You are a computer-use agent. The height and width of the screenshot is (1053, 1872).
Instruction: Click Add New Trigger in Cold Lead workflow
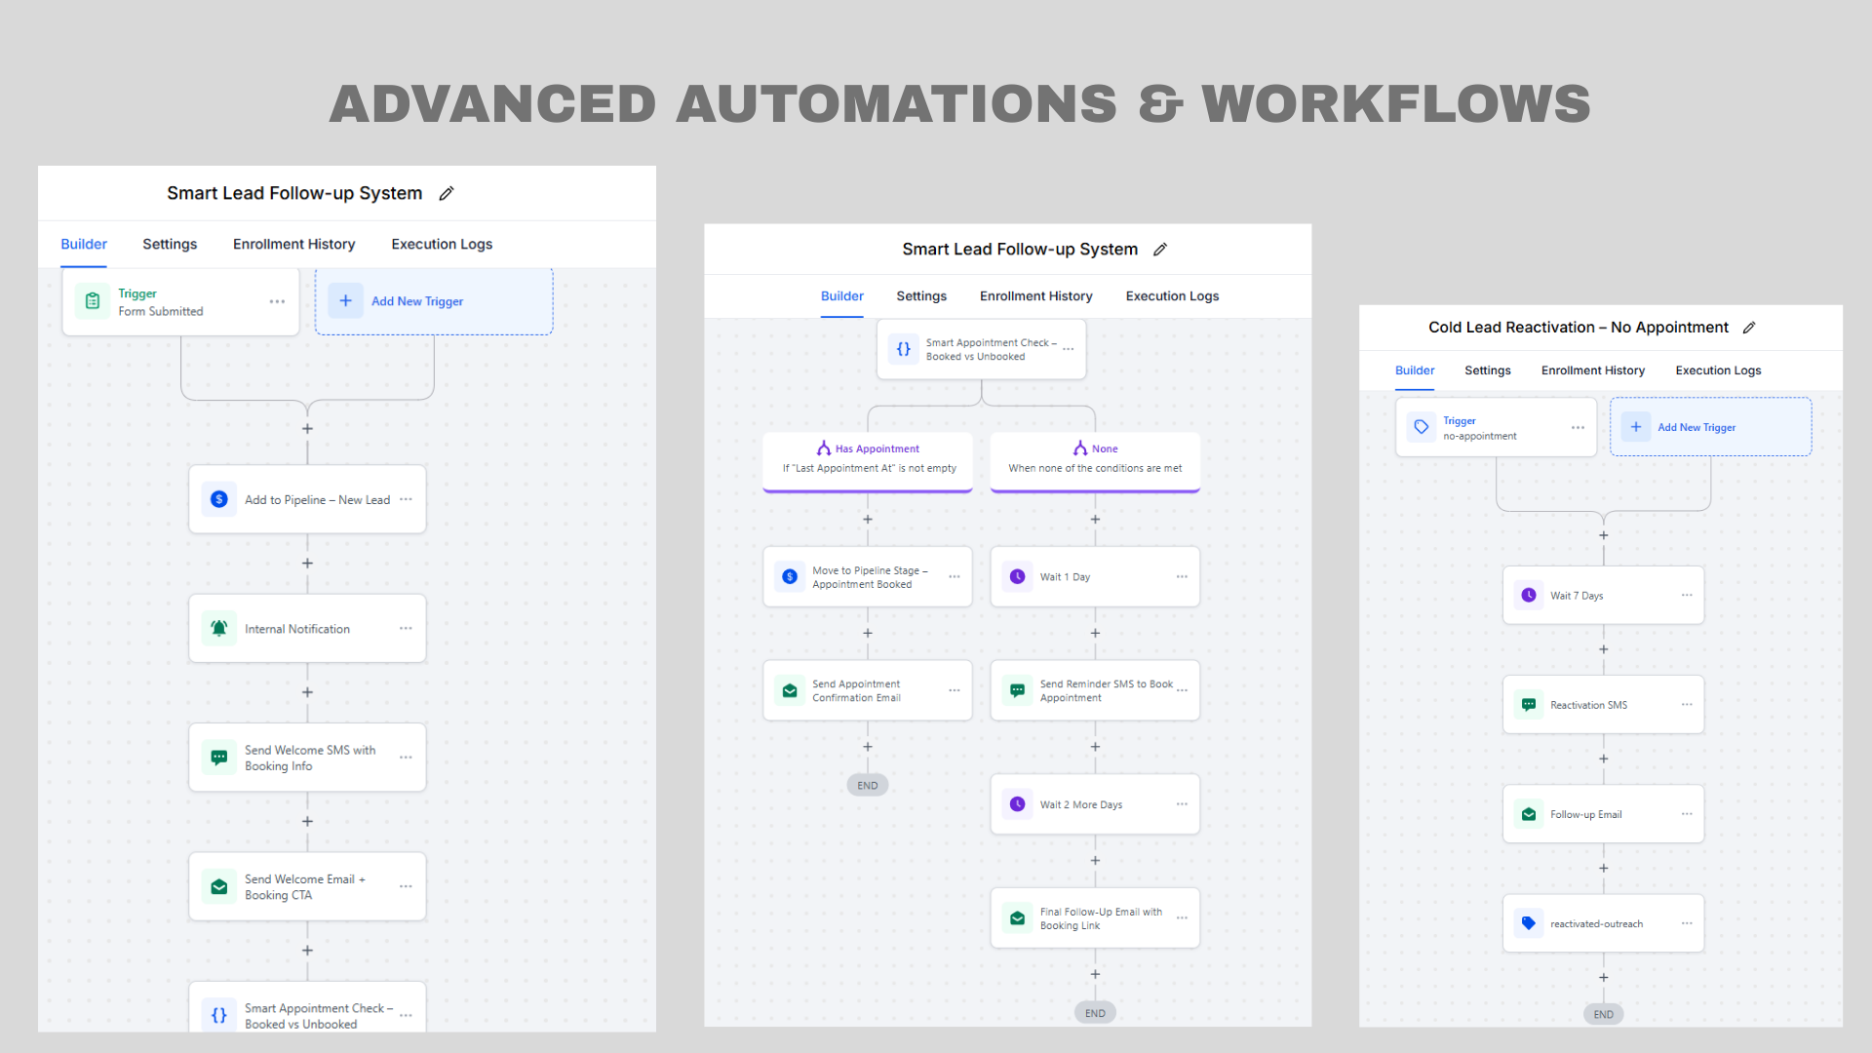(1696, 427)
